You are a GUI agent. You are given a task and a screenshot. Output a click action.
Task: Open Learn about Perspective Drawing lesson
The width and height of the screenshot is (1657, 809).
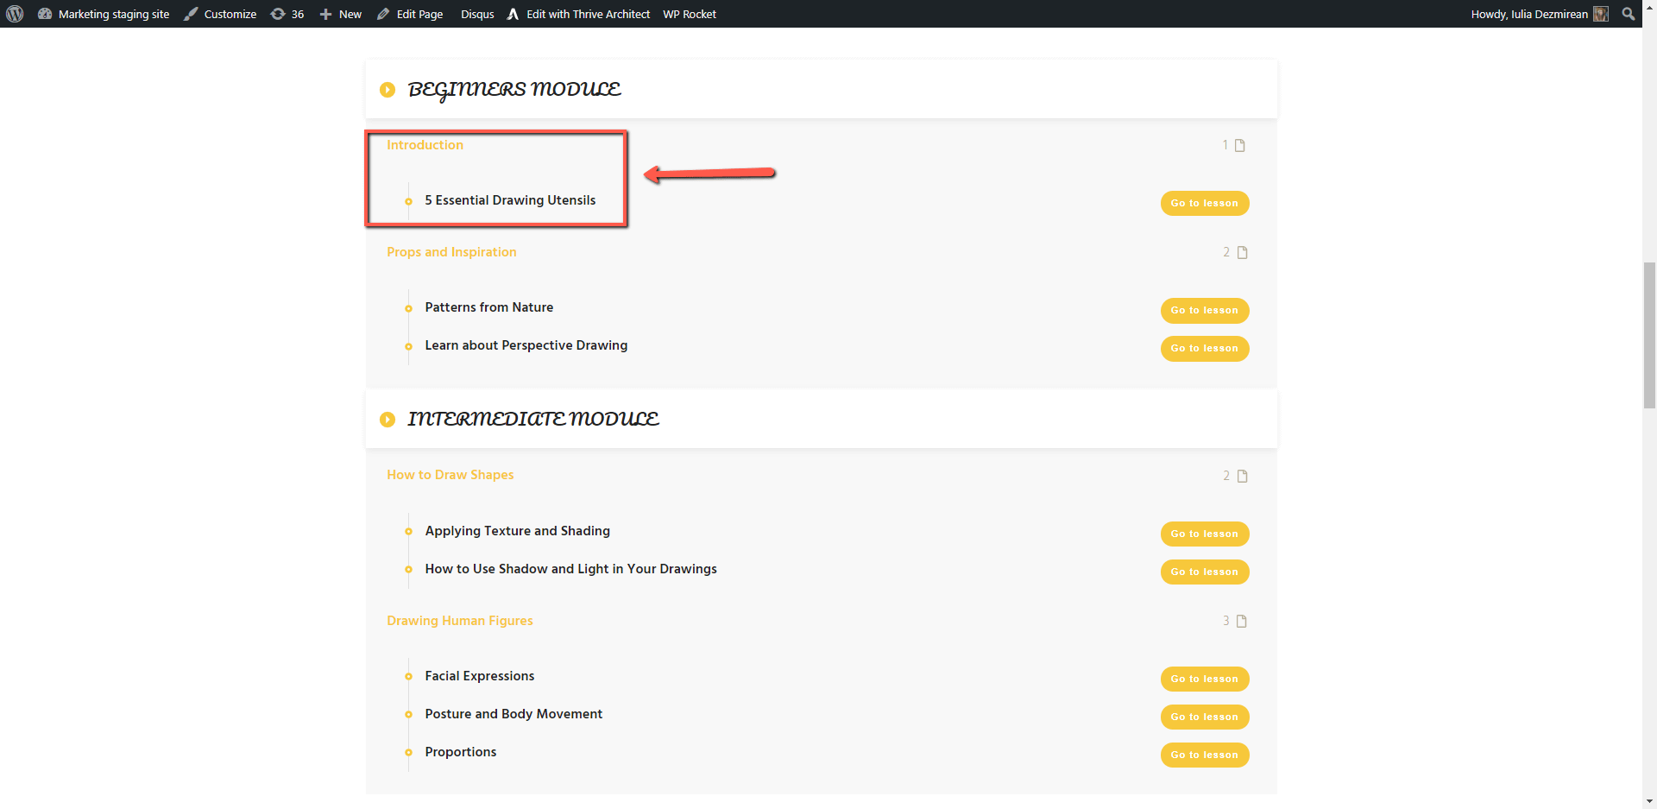(x=526, y=345)
